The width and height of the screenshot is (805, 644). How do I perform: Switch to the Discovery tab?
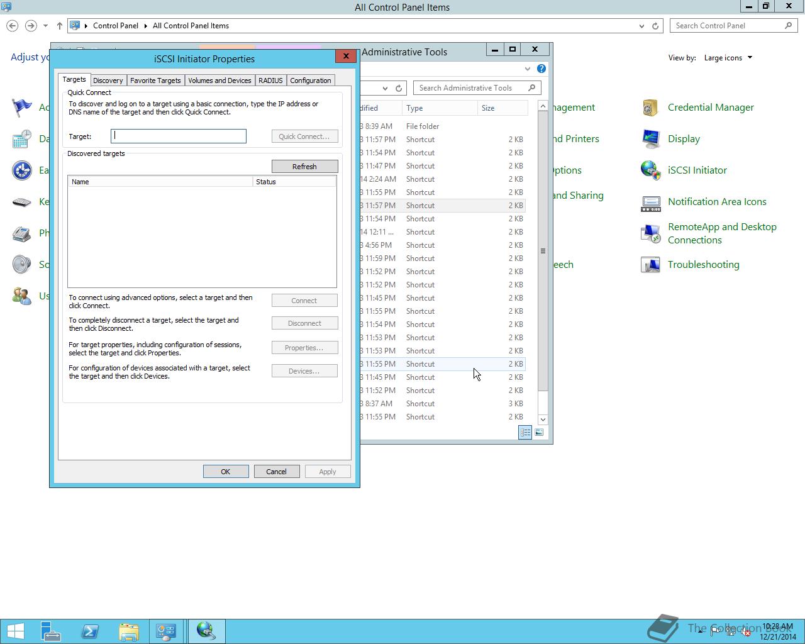(108, 80)
